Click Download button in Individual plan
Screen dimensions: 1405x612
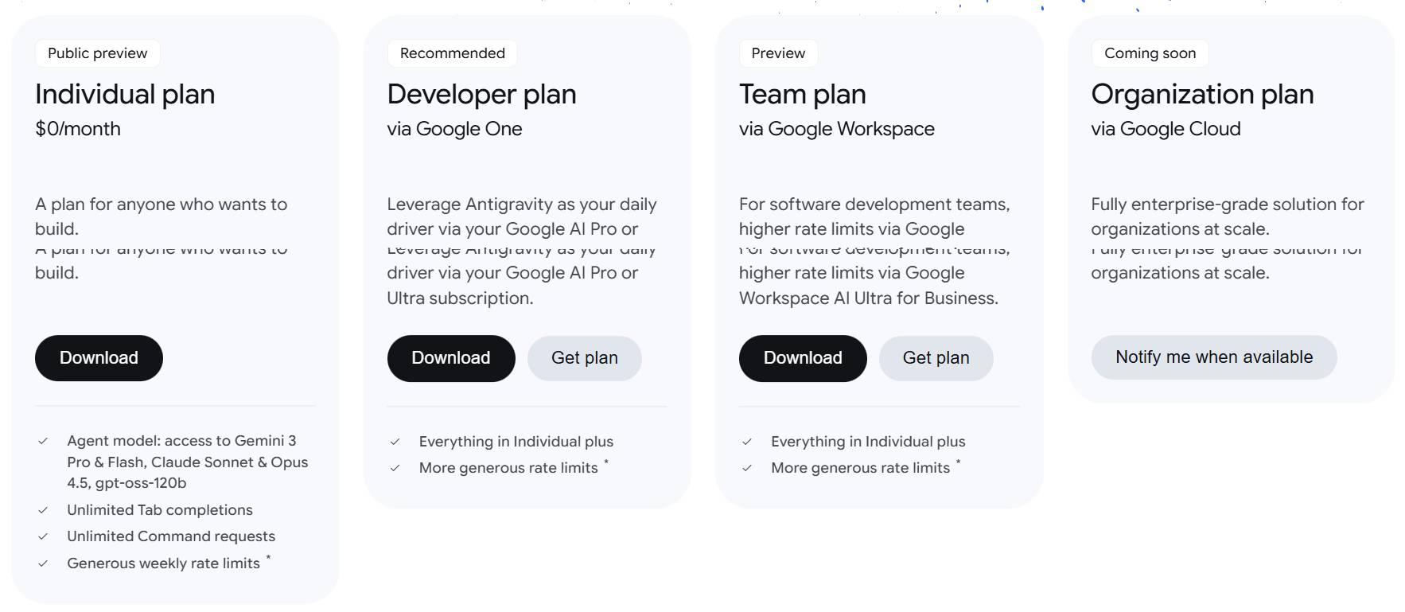99,358
